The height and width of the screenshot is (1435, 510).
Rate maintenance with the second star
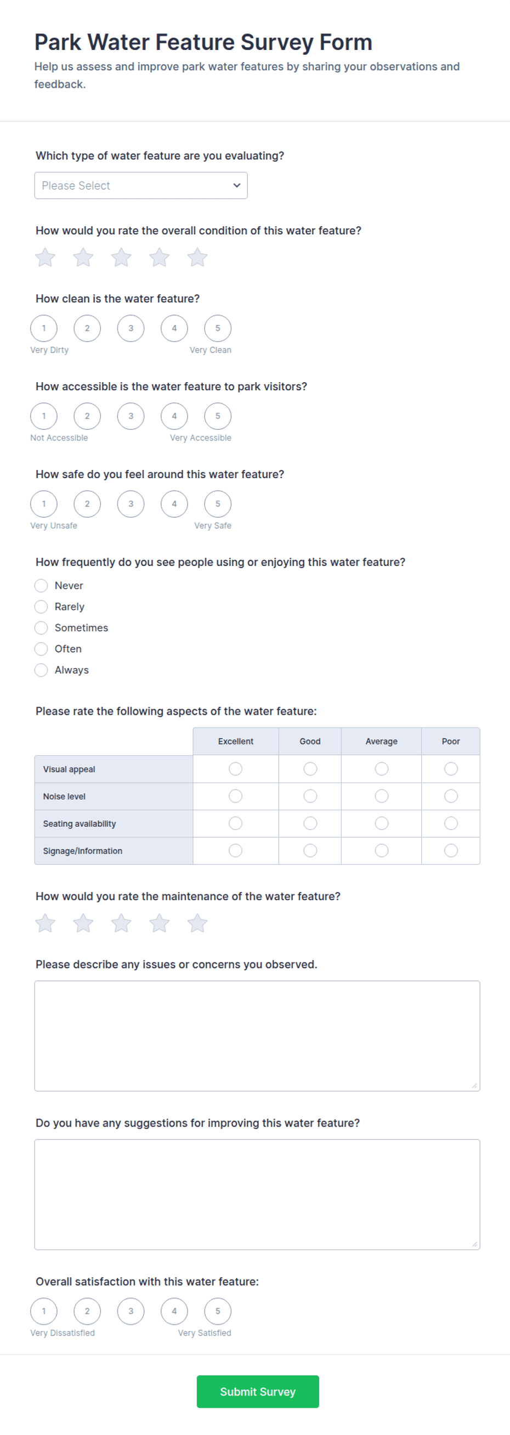(x=83, y=923)
